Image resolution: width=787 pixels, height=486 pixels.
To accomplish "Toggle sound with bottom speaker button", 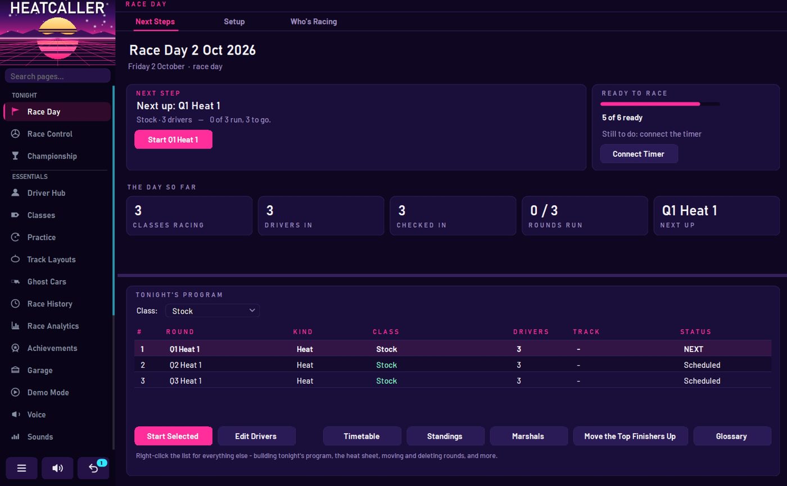I will [57, 468].
